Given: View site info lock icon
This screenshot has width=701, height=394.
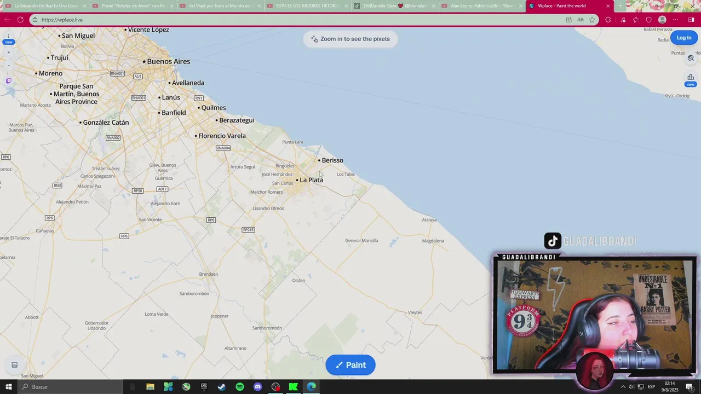Looking at the screenshot, I should click(x=35, y=20).
